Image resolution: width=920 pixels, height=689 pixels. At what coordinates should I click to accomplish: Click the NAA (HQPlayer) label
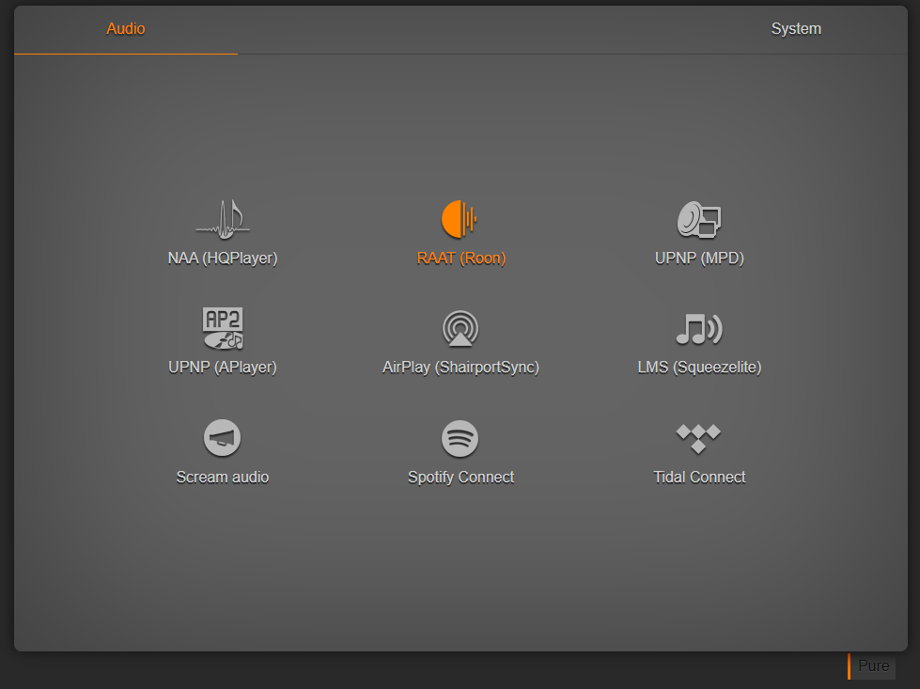click(223, 258)
